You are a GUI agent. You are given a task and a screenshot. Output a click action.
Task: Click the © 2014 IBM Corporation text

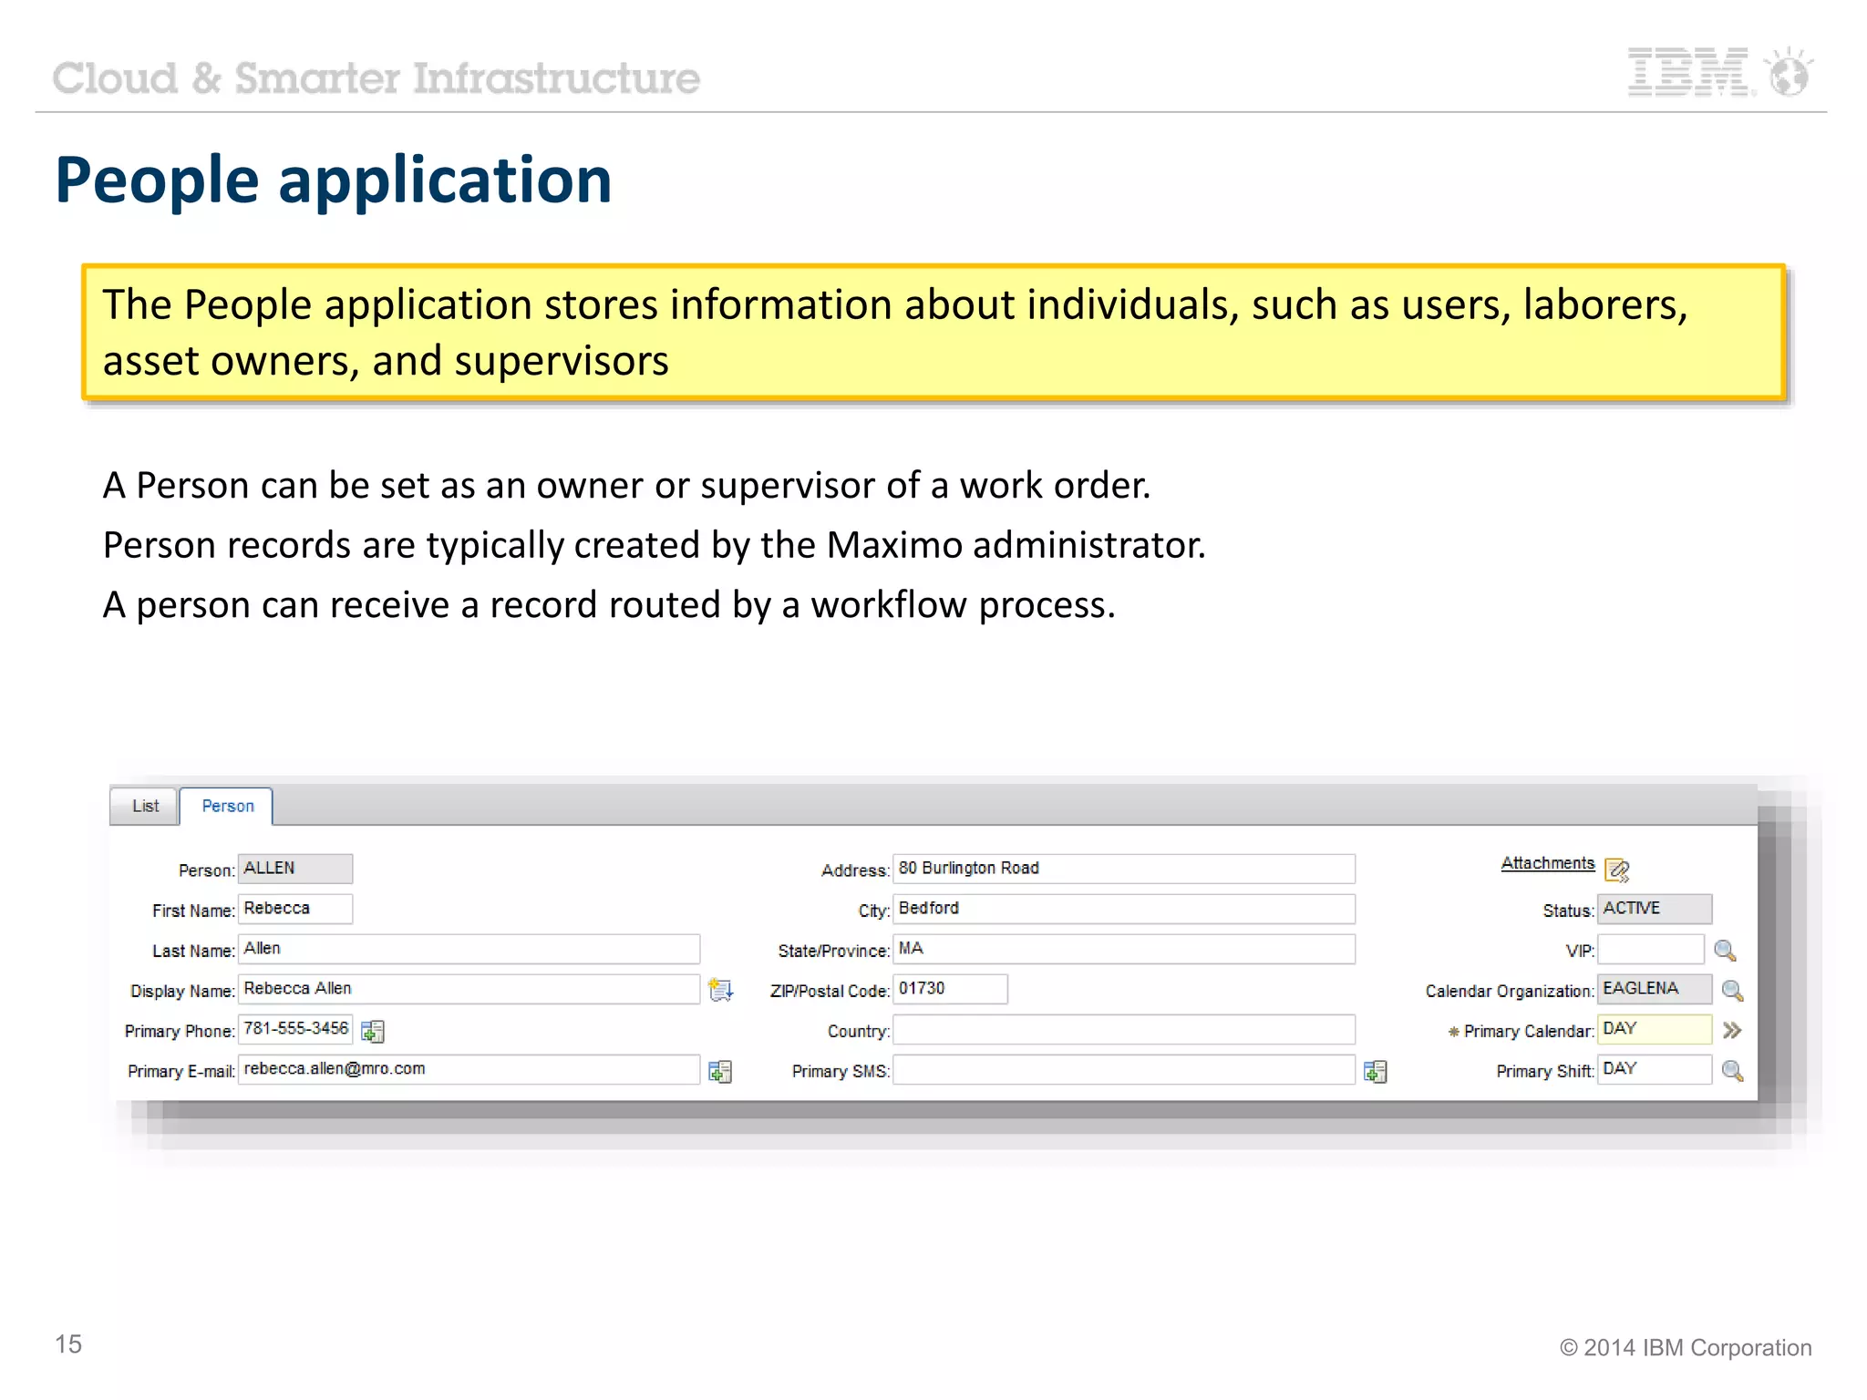click(x=1686, y=1348)
